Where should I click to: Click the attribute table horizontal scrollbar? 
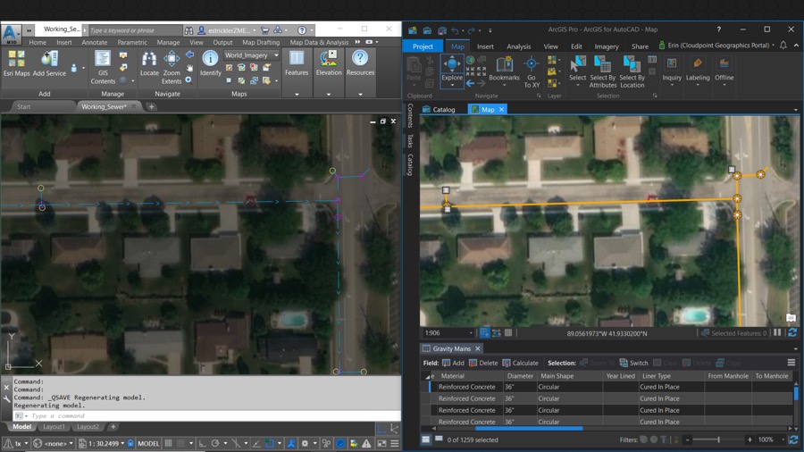530,429
